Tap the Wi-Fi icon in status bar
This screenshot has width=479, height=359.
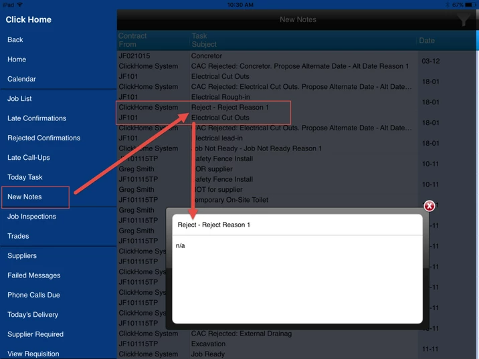click(20, 5)
